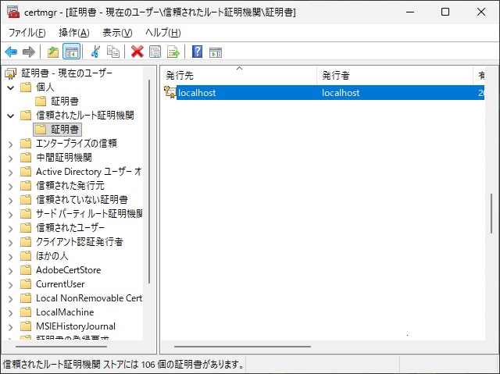This screenshot has width=500, height=374.
Task: Click the blue Help question mark icon
Action: (x=197, y=52)
